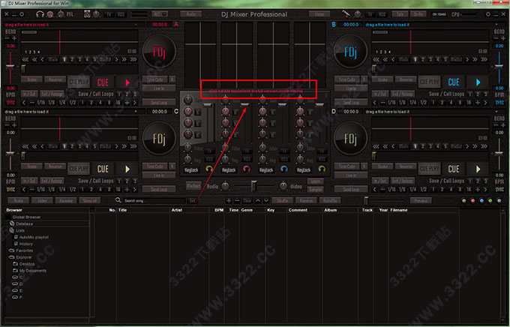The image size is (510, 327).
Task: Click the blue color dot above the playlist
Action: pyautogui.click(x=481, y=201)
